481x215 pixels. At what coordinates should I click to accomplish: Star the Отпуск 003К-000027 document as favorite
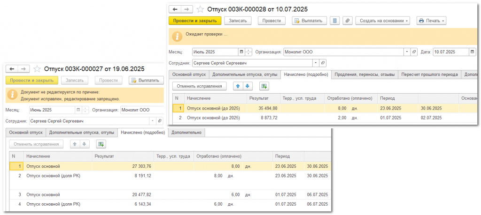tap(37, 69)
